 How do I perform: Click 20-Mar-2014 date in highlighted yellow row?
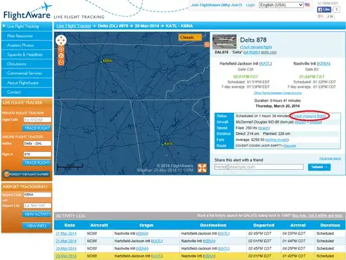pyautogui.click(x=66, y=256)
